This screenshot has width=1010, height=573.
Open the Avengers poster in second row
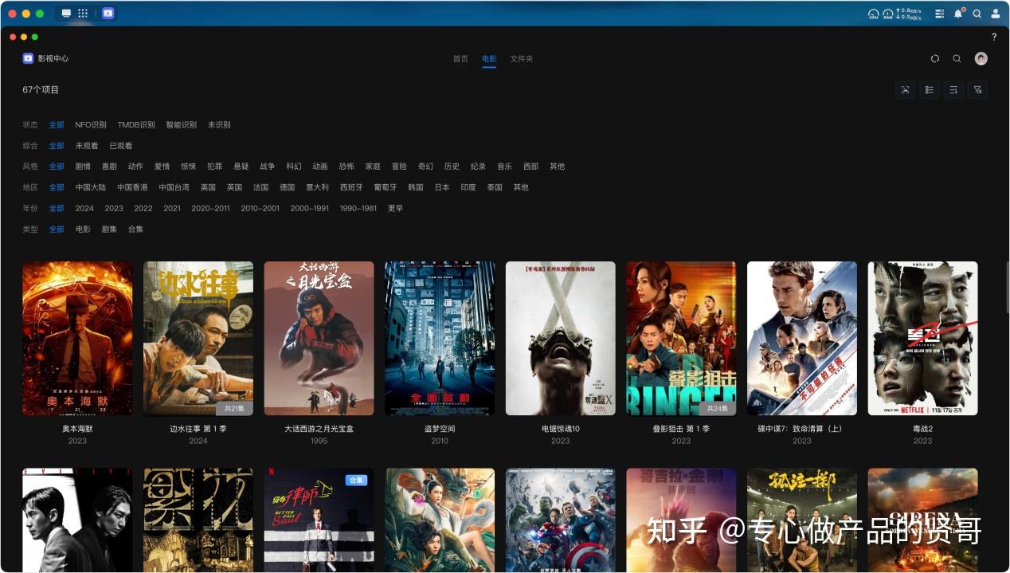561,520
